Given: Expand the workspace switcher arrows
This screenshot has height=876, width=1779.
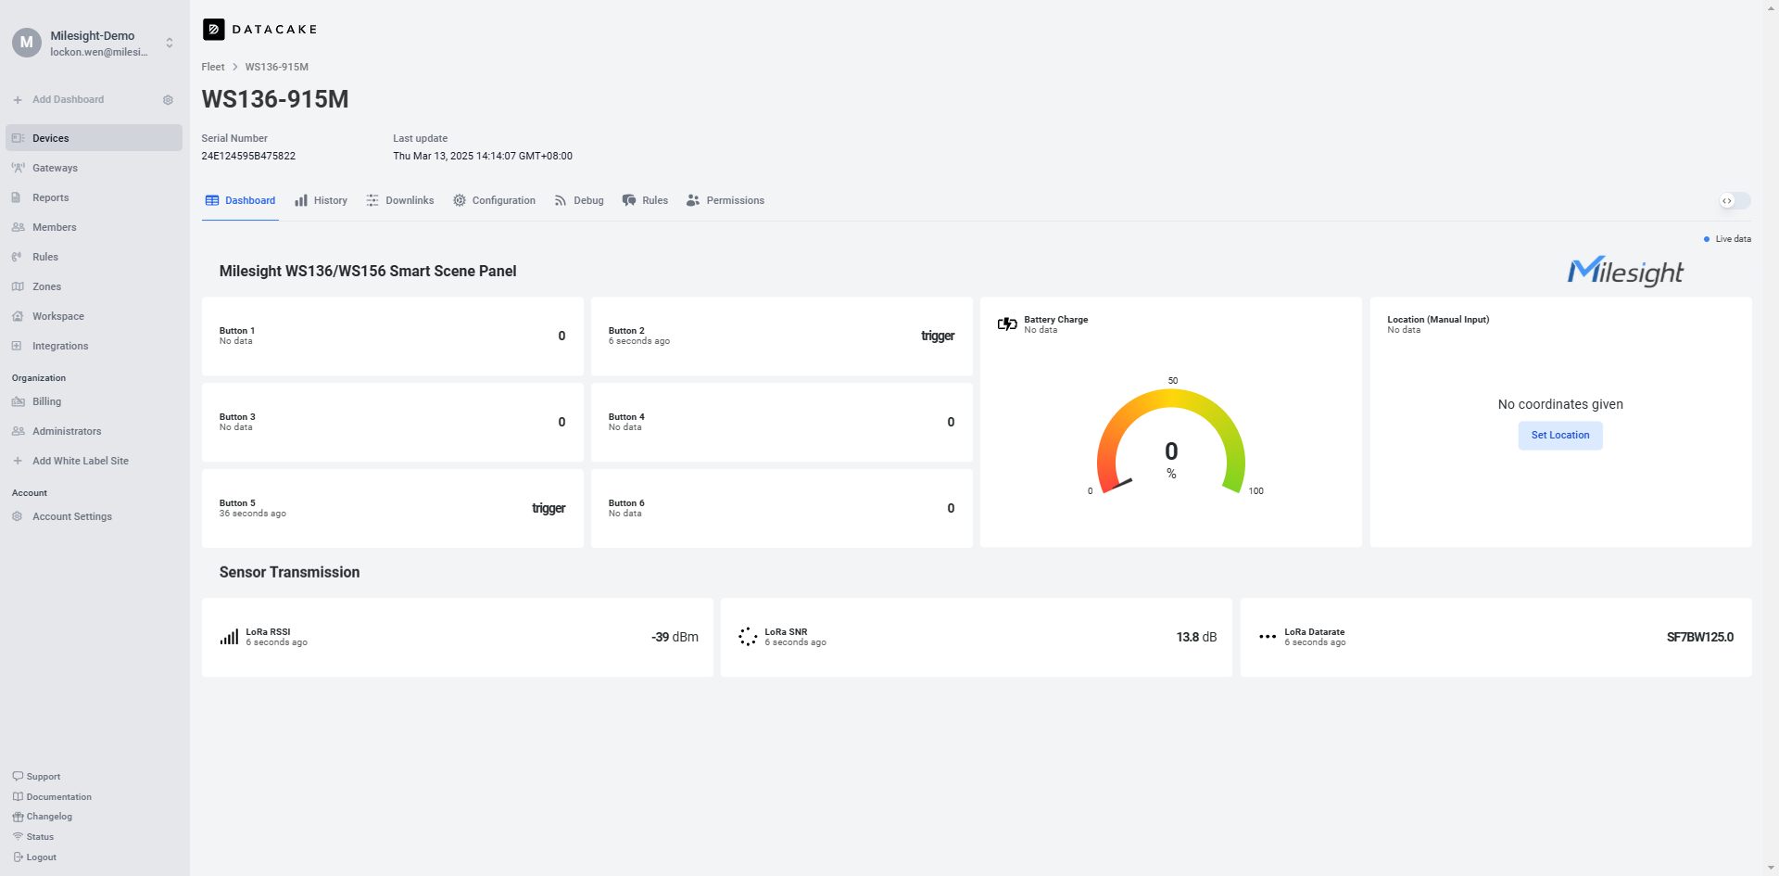Looking at the screenshot, I should tap(170, 43).
